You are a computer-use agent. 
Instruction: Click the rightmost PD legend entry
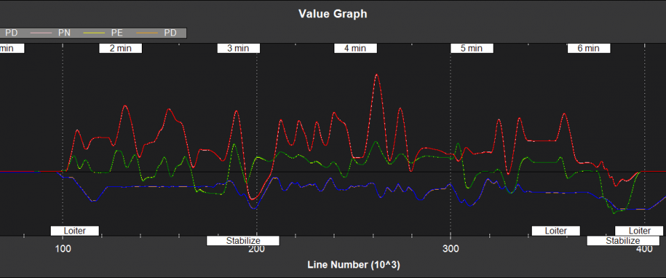coord(170,32)
